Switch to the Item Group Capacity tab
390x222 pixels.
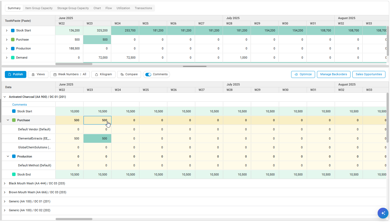[39, 8]
